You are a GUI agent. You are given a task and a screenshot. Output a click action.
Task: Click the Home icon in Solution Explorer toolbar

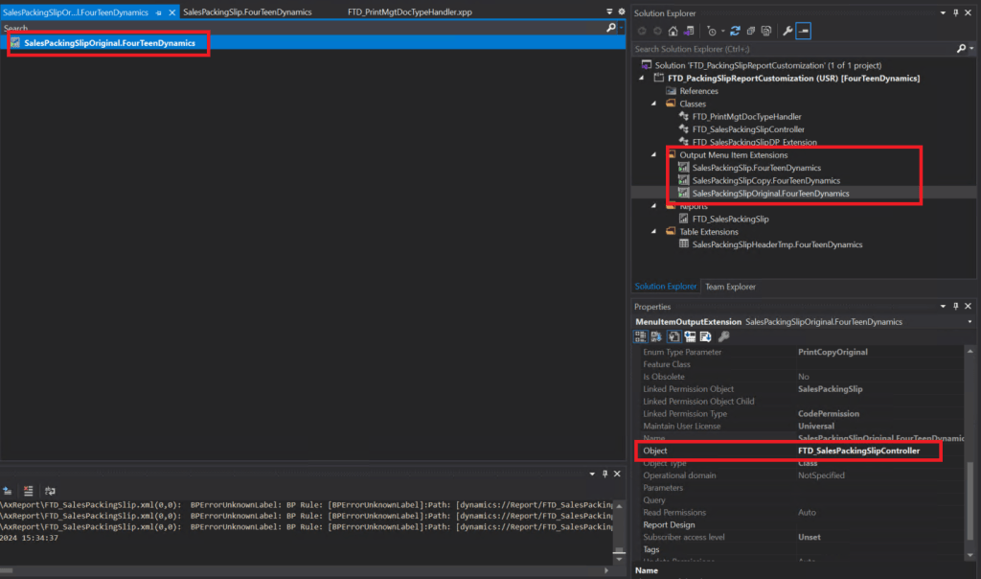[673, 31]
